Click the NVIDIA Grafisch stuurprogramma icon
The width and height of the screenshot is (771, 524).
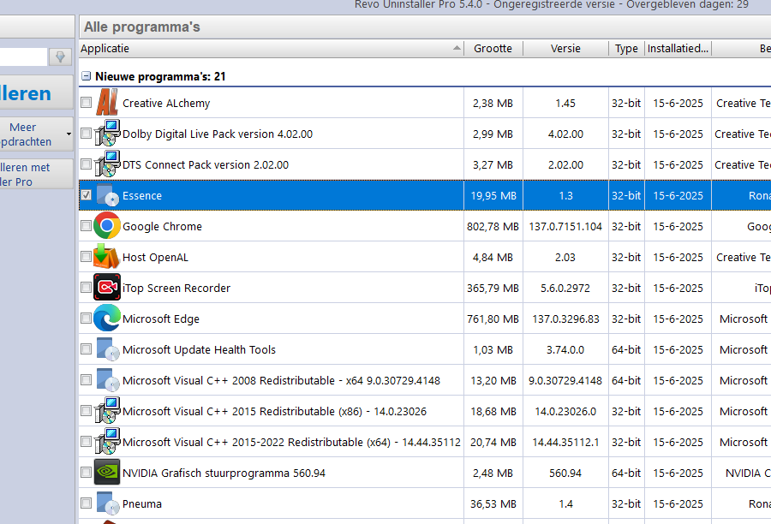pos(107,473)
